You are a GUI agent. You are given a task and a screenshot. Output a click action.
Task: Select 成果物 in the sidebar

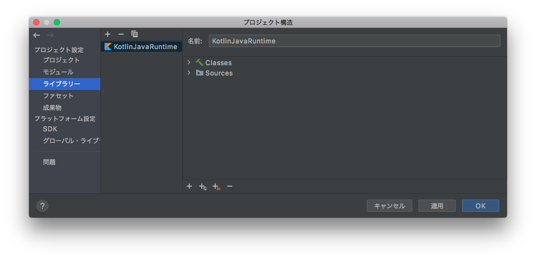[52, 108]
